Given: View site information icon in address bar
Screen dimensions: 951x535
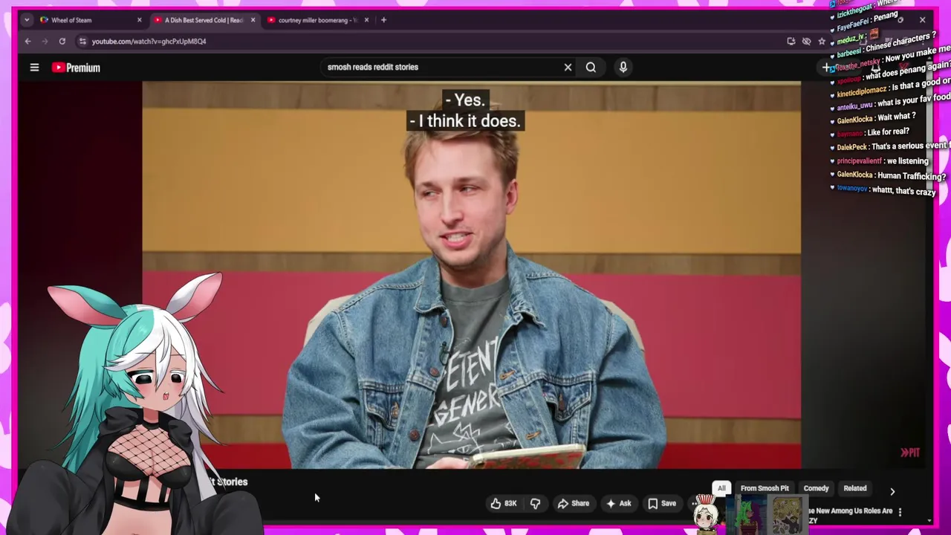Looking at the screenshot, I should pos(82,42).
